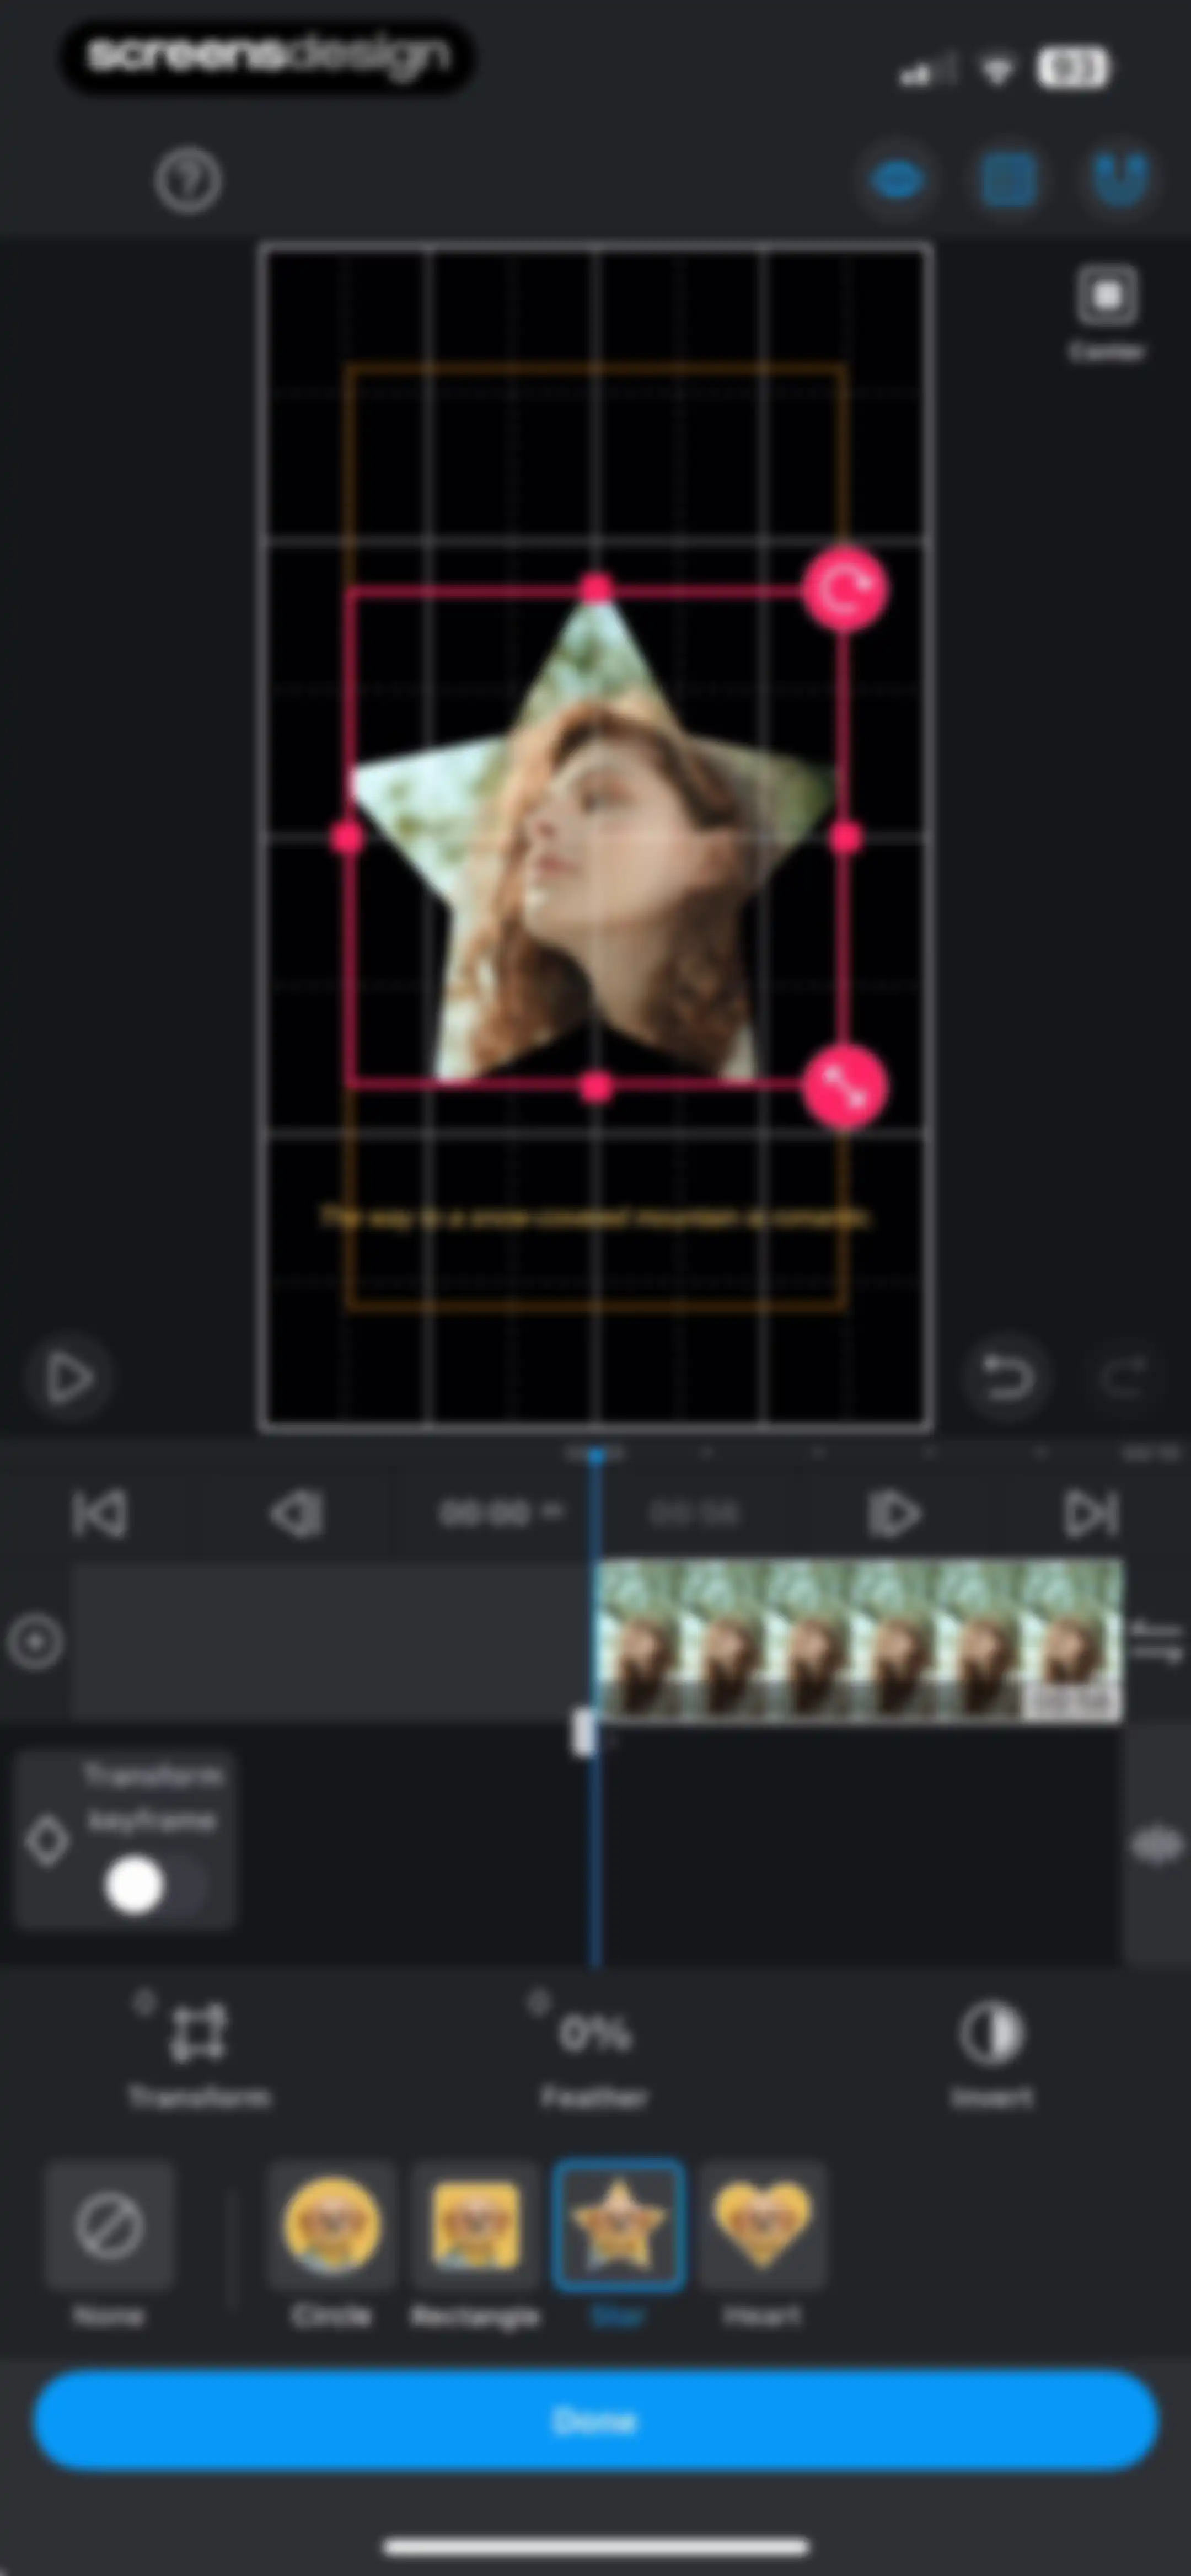Choose the Star mask shape

pyautogui.click(x=618, y=2245)
